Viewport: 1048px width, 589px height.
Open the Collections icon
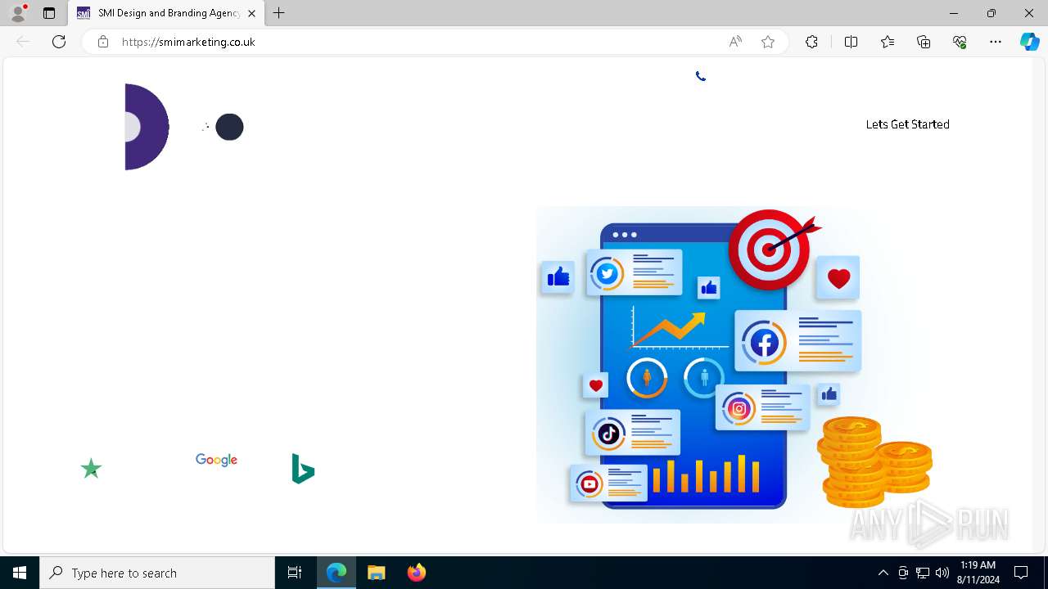click(x=924, y=42)
